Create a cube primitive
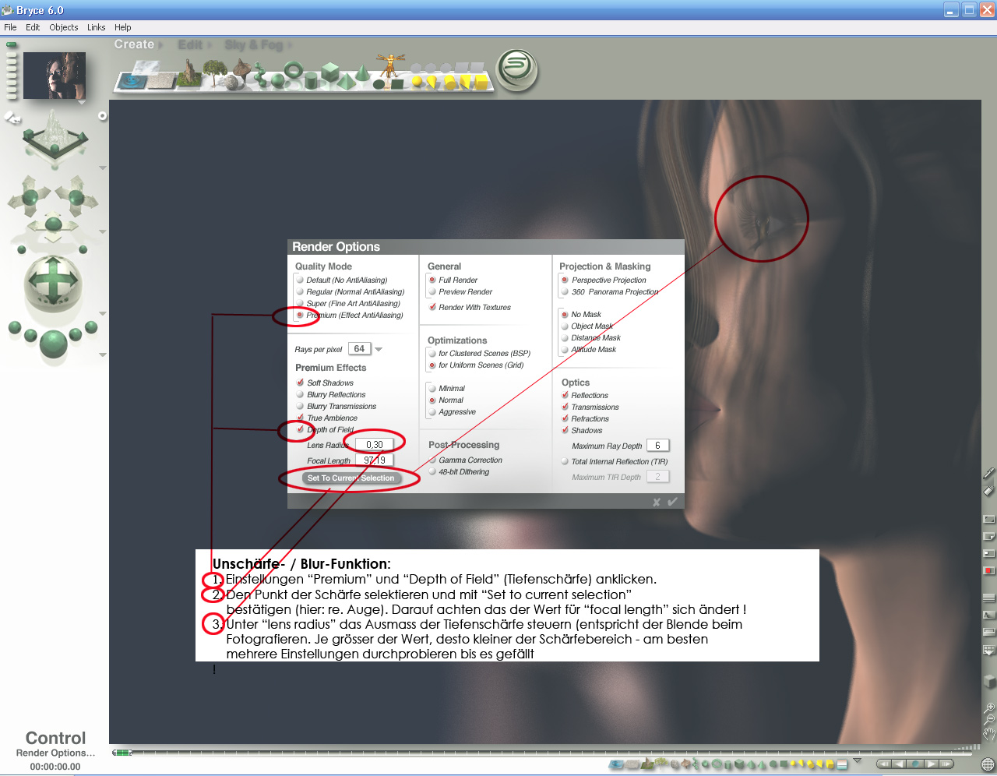This screenshot has height=776, width=997. [329, 72]
